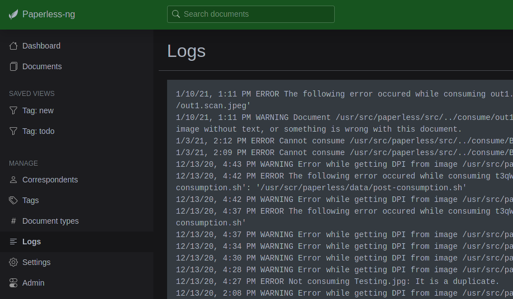Click the gear icon beside Settings

tap(13, 262)
